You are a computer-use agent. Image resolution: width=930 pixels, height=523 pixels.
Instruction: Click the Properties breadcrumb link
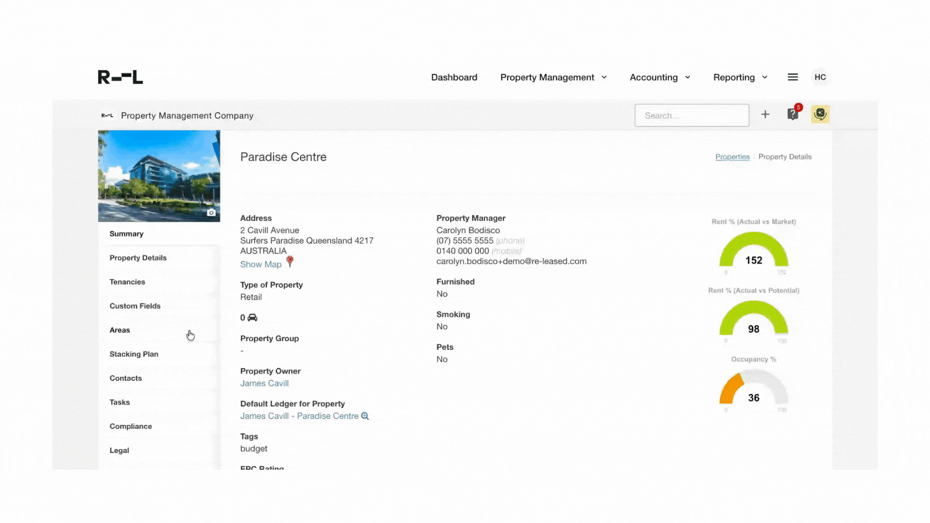pyautogui.click(x=732, y=157)
